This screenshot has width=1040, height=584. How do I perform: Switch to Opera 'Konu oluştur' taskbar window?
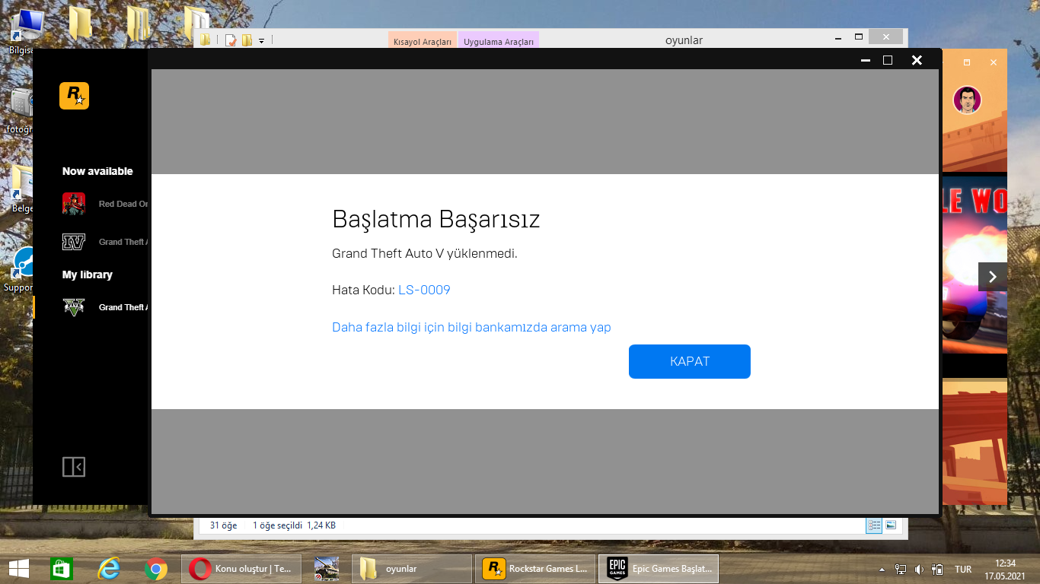point(241,568)
